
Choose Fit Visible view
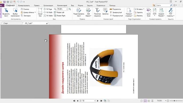48,16
